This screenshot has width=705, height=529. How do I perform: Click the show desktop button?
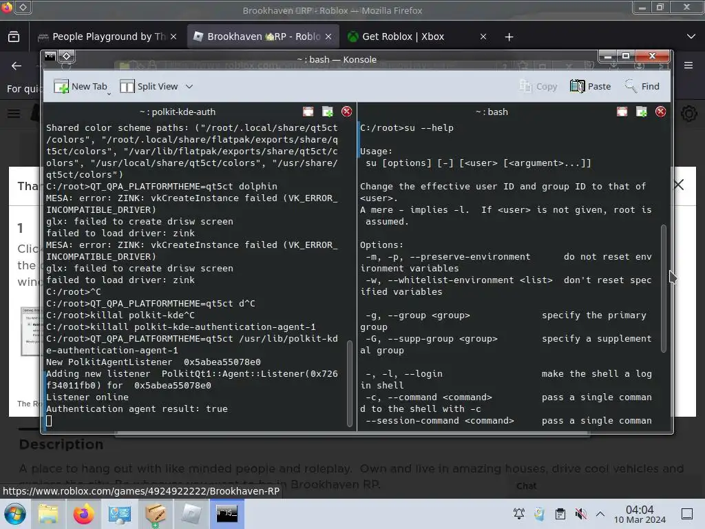[687, 514]
